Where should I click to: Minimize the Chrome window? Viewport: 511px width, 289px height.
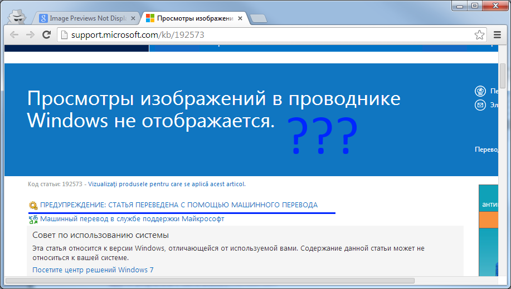pyautogui.click(x=460, y=6)
